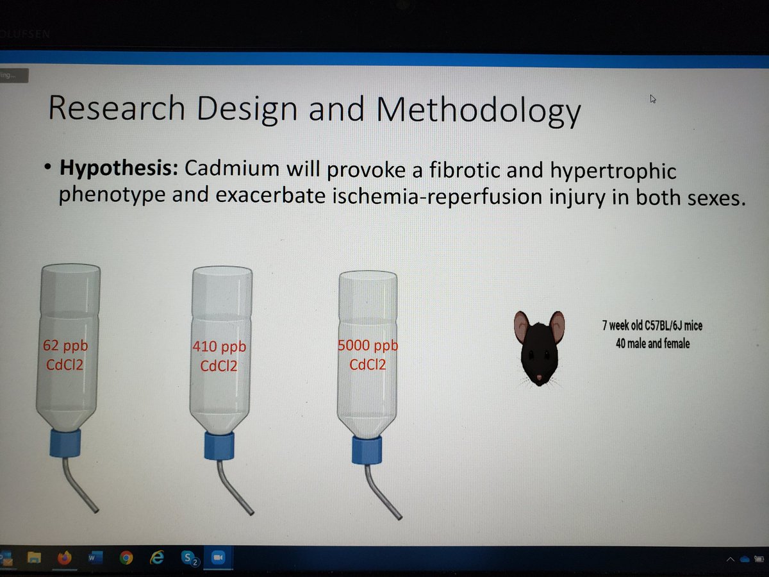Click the blue cap of the 5000 ppb bottle
Image resolution: width=769 pixels, height=577 pixels.
(367, 449)
